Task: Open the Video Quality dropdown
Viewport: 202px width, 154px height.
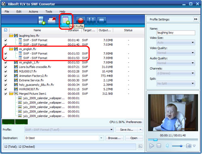Action: click(176, 53)
